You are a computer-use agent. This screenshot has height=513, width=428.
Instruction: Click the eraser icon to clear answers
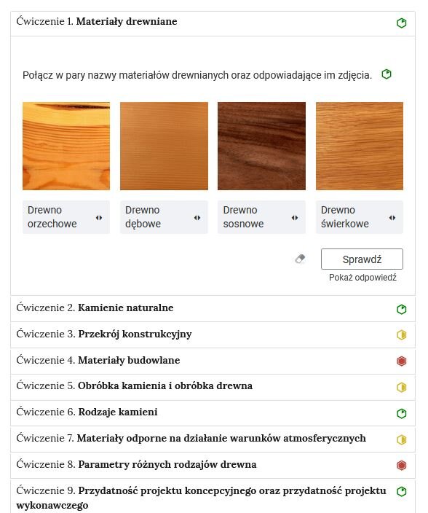click(300, 259)
